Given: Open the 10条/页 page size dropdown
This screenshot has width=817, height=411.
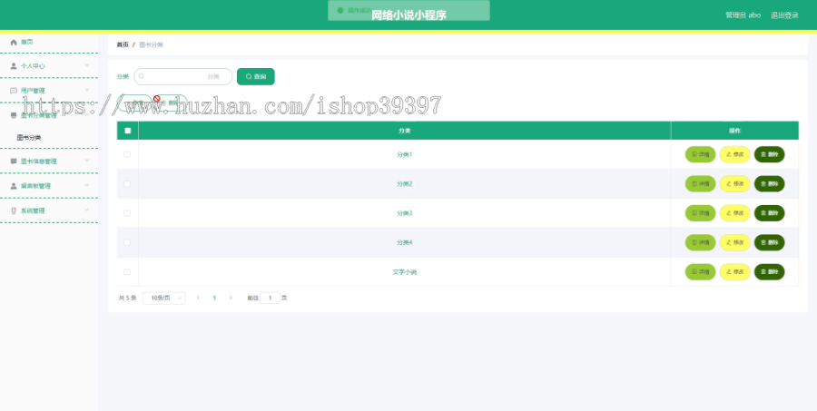Looking at the screenshot, I should tap(163, 298).
